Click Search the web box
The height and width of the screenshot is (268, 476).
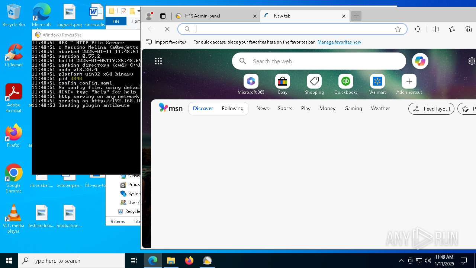tap(319, 61)
